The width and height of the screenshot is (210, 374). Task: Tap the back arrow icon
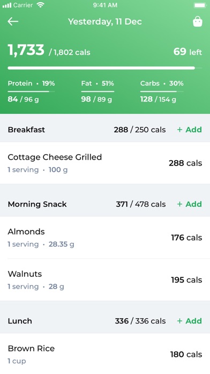pyautogui.click(x=13, y=21)
